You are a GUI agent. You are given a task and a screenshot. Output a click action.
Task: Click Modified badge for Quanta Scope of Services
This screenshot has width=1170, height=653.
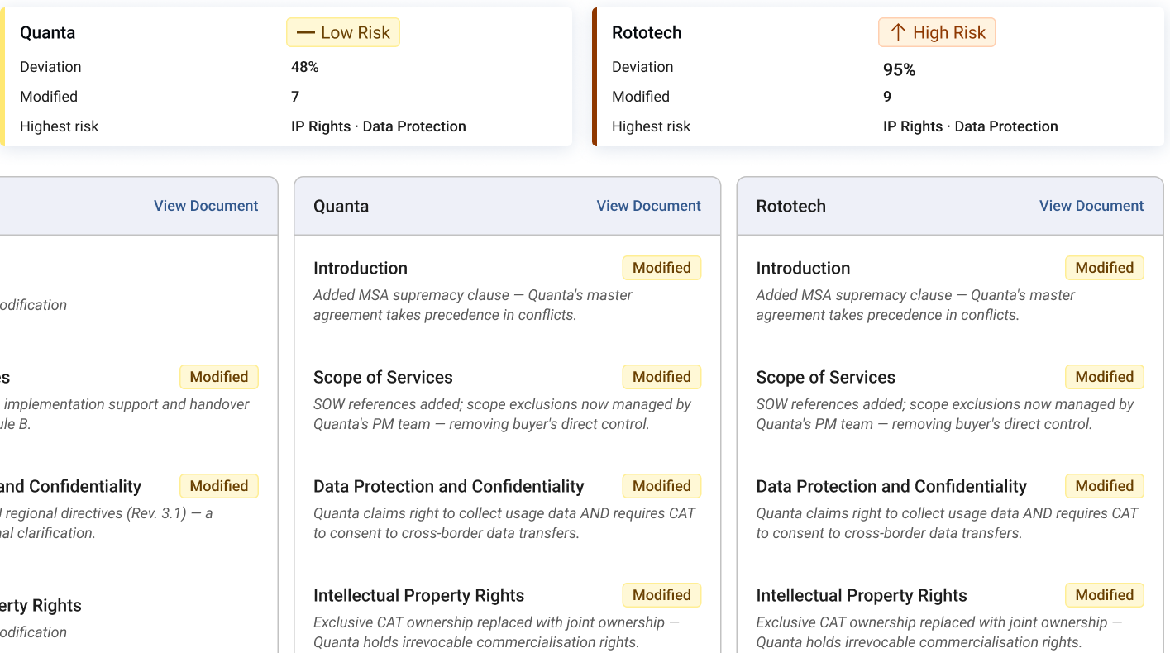click(661, 377)
